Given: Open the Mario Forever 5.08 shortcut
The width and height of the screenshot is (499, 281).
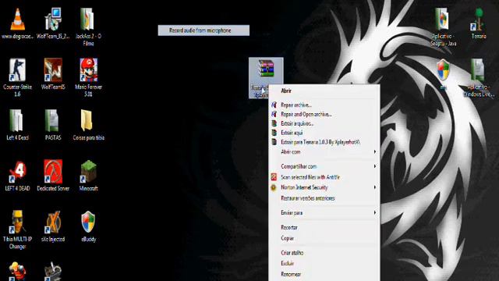Looking at the screenshot, I should pos(88,70).
